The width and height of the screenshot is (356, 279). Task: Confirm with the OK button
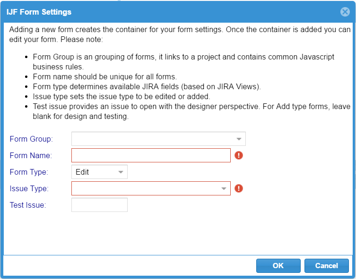pyautogui.click(x=278, y=266)
